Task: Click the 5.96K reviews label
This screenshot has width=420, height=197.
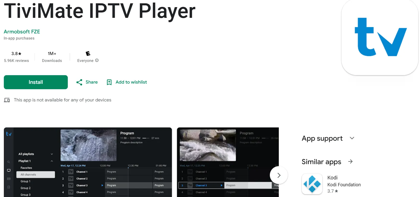Action: 16,61
